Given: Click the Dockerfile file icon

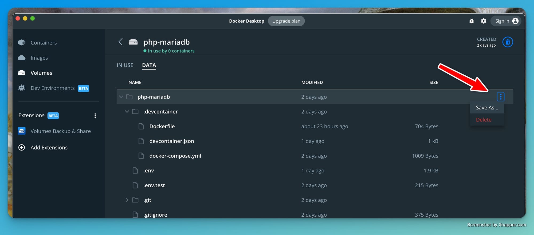Looking at the screenshot, I should click(141, 126).
